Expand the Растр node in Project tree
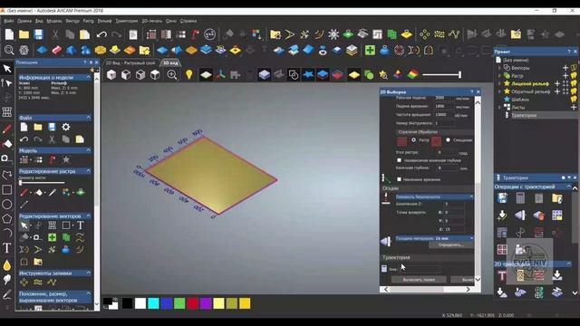580x326 pixels. 499,76
